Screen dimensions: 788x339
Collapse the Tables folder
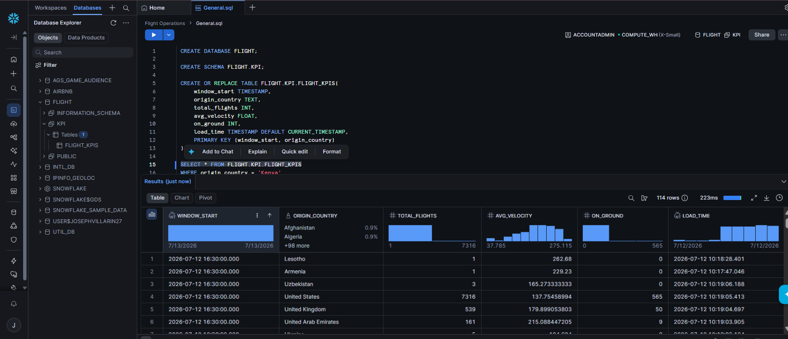48,135
